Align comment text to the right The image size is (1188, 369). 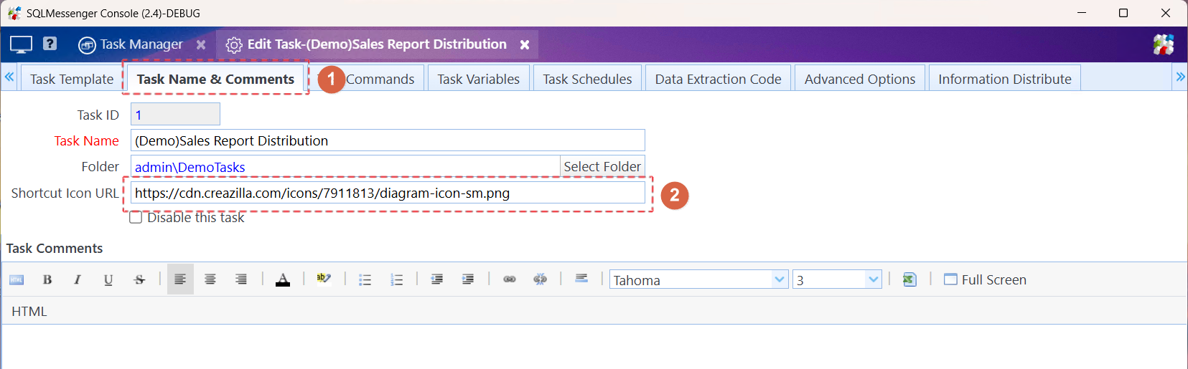click(x=241, y=279)
